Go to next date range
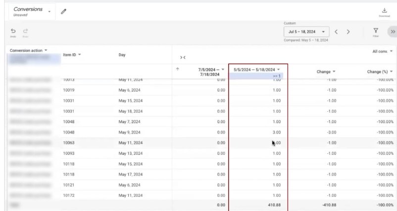 (348, 32)
